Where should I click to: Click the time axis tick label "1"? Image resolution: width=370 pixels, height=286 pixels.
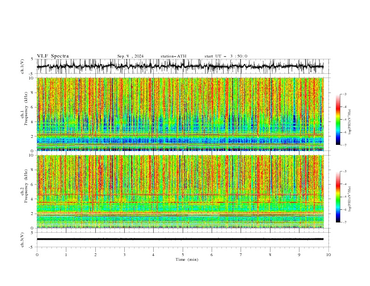click(66, 255)
